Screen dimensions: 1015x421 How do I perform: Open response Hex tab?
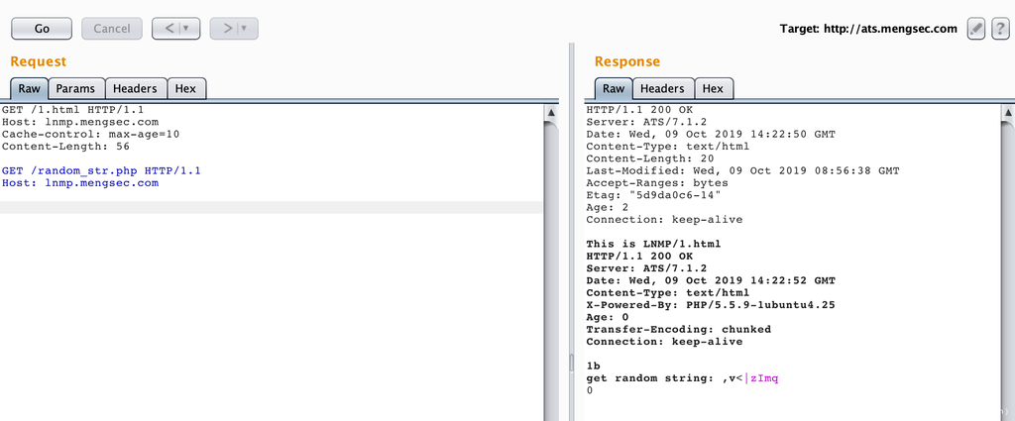713,89
